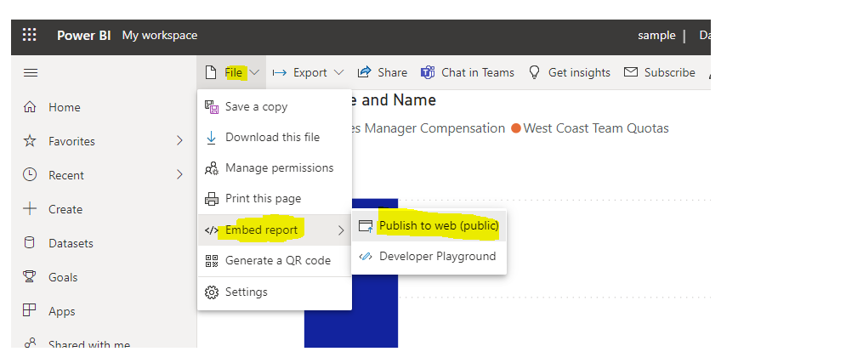This screenshot has width=846, height=363.
Task: Click the Manage permissions people icon
Action: point(212,168)
